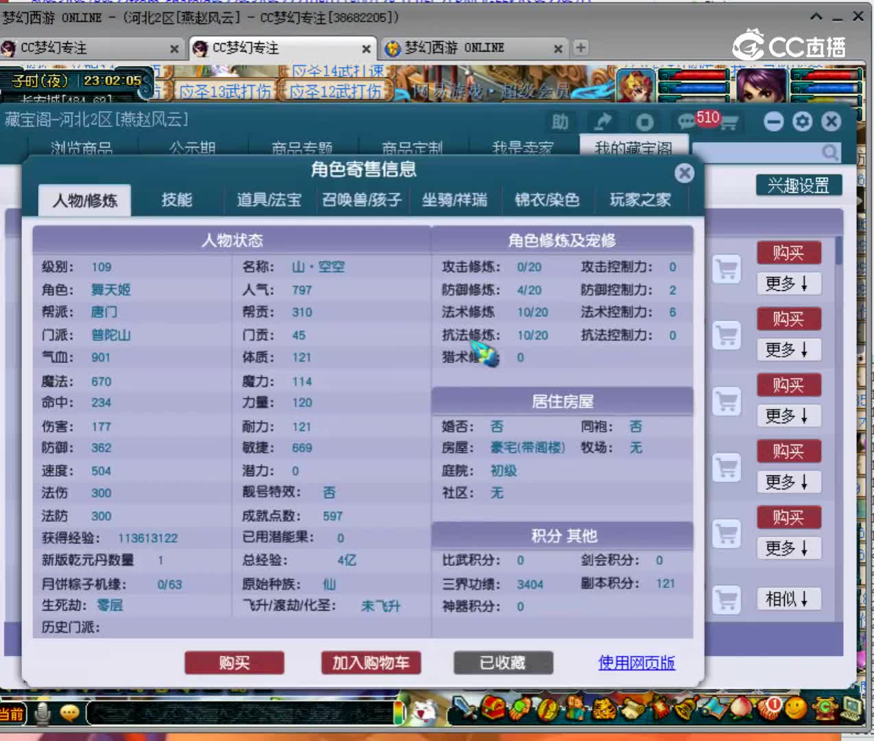
Task: Open the 助 helper icon in 藏宝阁 header
Action: coord(560,122)
